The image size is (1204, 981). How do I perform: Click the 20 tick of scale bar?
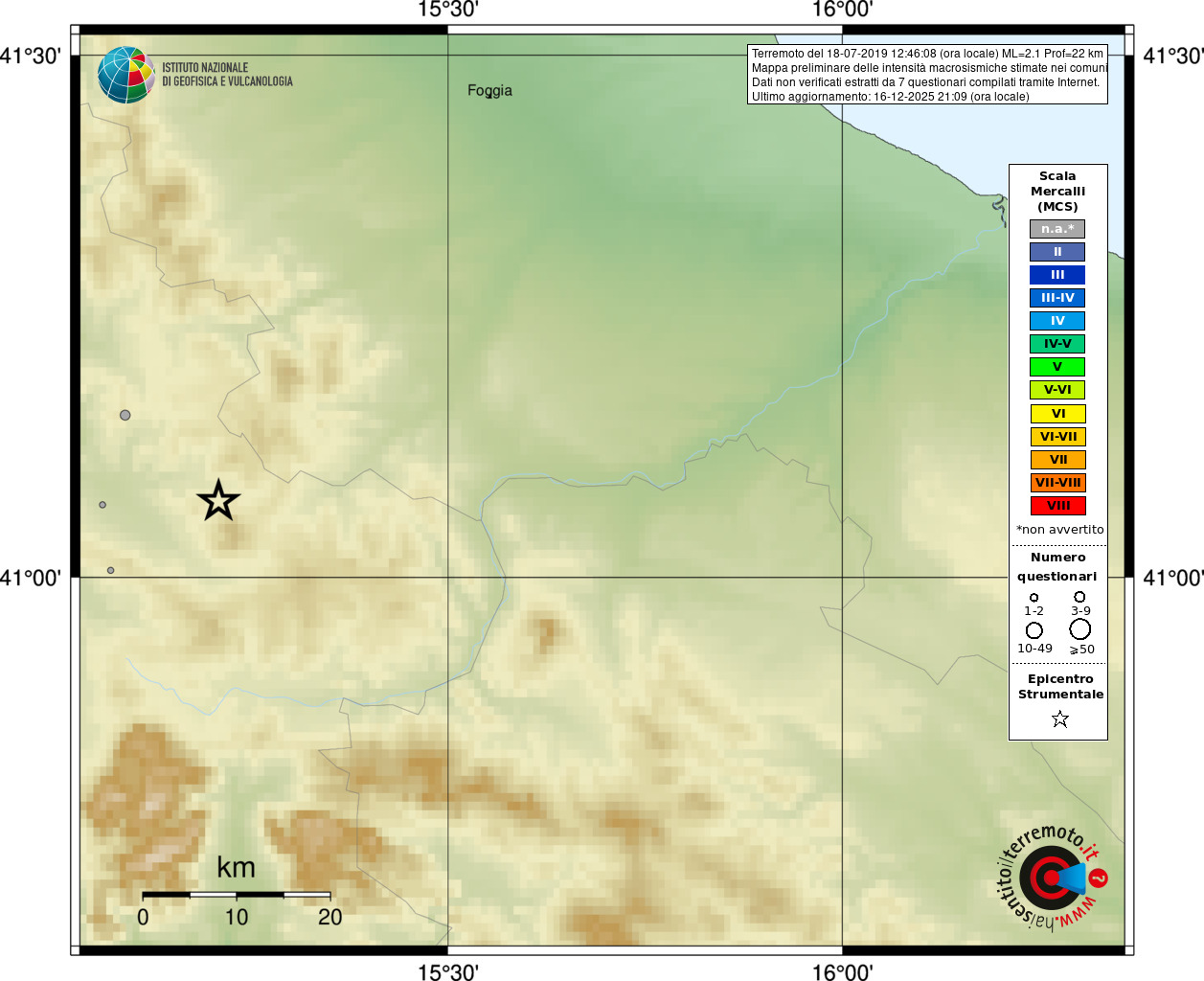(329, 918)
